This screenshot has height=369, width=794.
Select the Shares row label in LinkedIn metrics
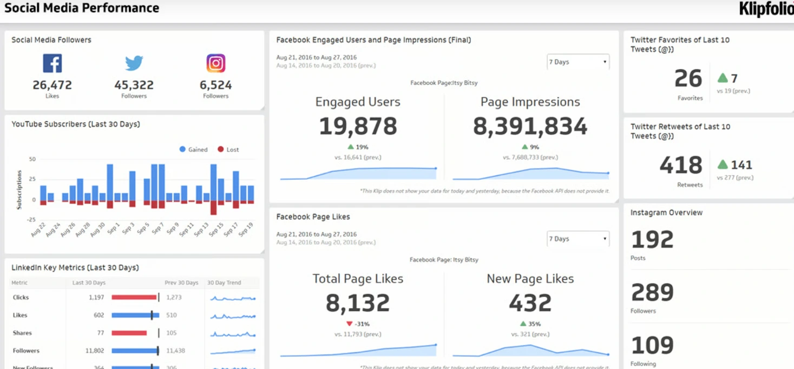click(x=22, y=333)
